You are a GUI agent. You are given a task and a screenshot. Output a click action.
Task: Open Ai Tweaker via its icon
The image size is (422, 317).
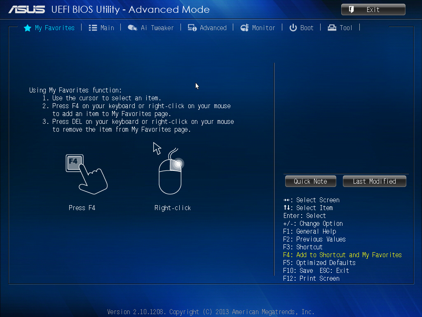click(133, 28)
